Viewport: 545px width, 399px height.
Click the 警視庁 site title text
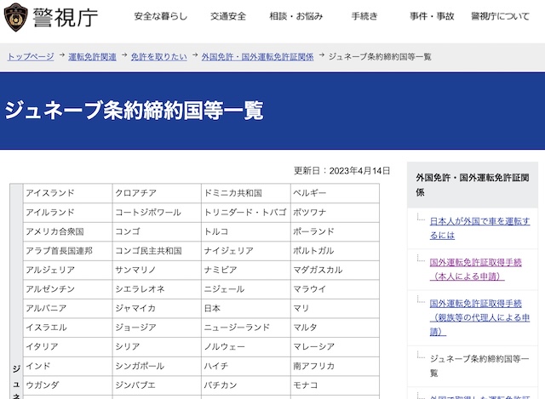click(66, 17)
